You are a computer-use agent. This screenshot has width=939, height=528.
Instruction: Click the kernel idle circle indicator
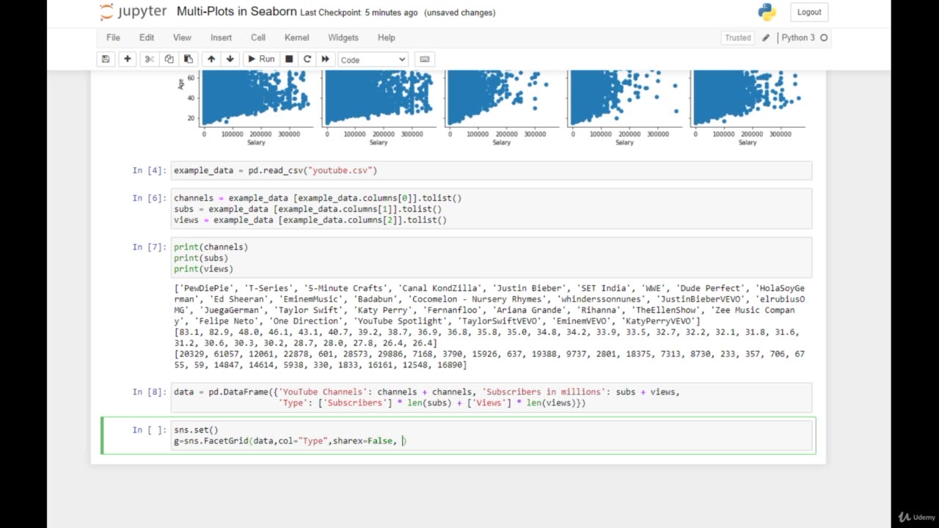(x=824, y=37)
